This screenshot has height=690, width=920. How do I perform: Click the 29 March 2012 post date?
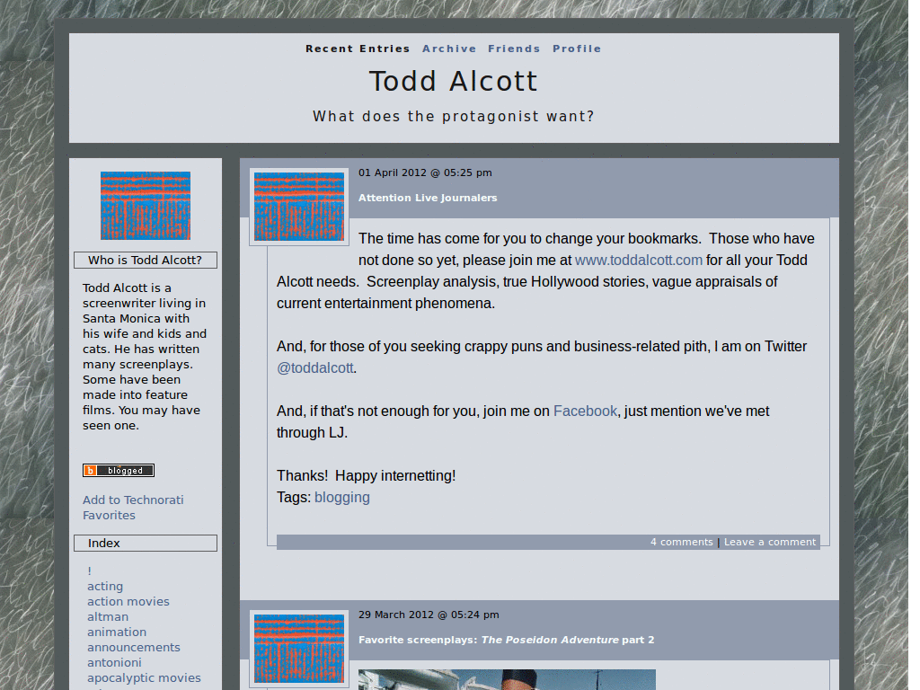[x=429, y=615]
